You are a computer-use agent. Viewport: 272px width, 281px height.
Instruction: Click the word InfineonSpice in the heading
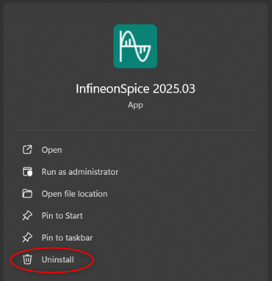pyautogui.click(x=113, y=89)
